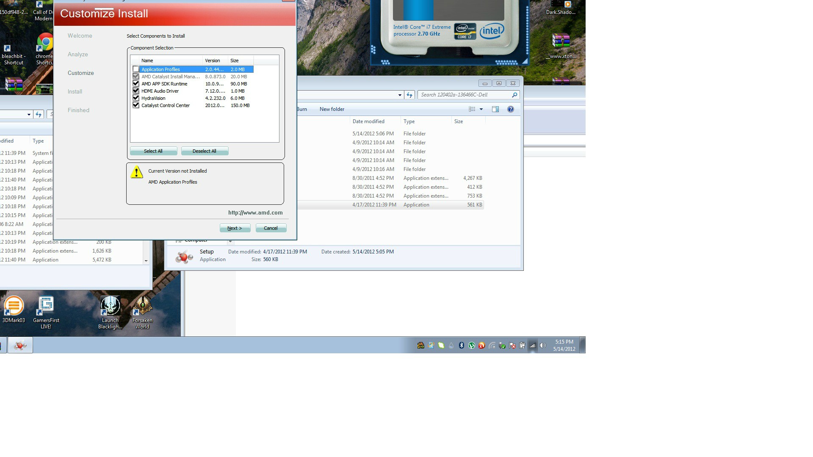Click the scroll-down arrow in left Explorer list
813x457 pixels.
pyautogui.click(x=146, y=261)
